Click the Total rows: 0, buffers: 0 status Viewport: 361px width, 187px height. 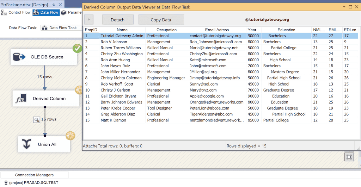[x=120, y=146]
